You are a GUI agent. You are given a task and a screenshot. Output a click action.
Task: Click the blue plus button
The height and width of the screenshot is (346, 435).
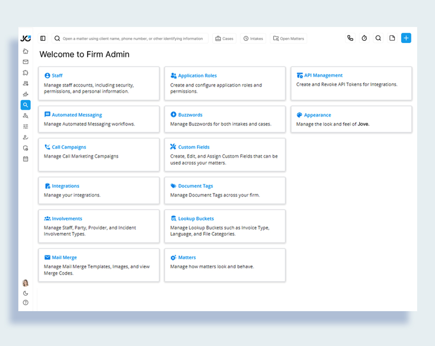coord(406,38)
